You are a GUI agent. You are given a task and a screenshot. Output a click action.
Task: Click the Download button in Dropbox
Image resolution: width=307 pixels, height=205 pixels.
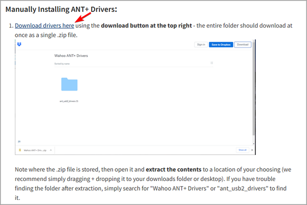[x=243, y=44]
